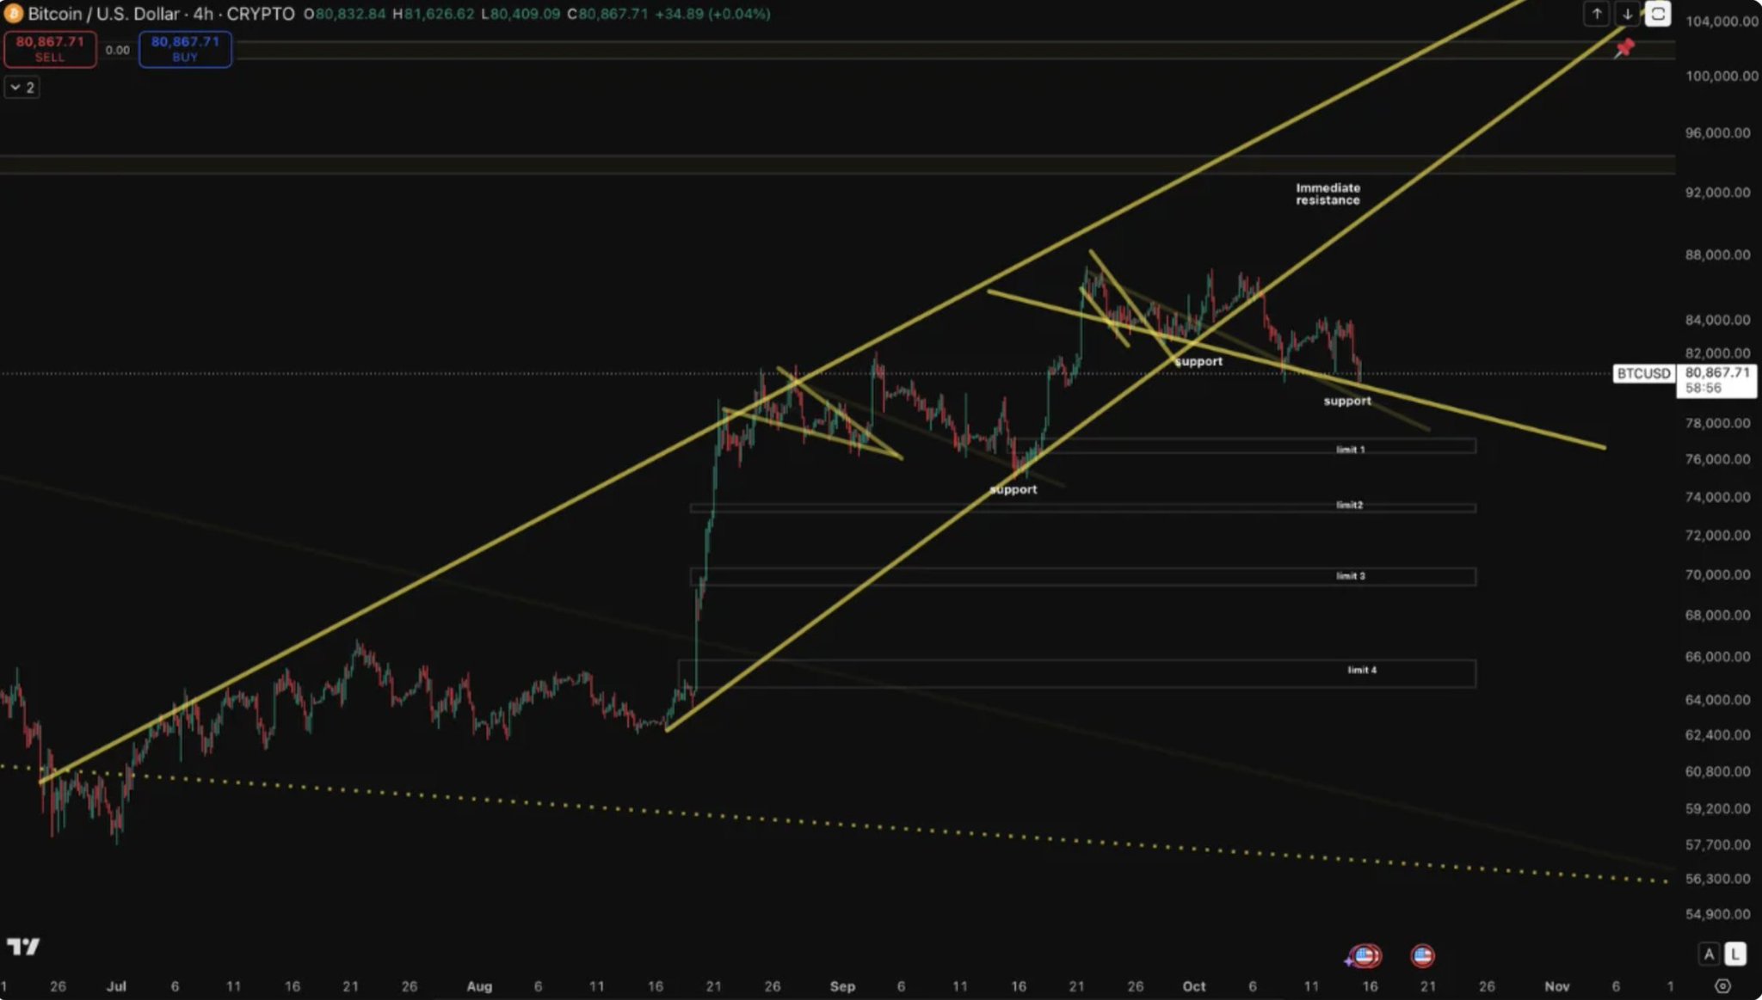This screenshot has height=1000, width=1762.
Task: Click the up arrow button at top right
Action: click(1597, 14)
